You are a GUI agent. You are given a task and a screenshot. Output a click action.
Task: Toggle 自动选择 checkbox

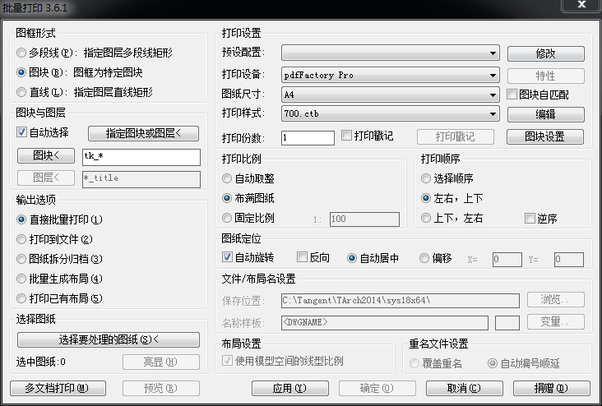point(21,132)
